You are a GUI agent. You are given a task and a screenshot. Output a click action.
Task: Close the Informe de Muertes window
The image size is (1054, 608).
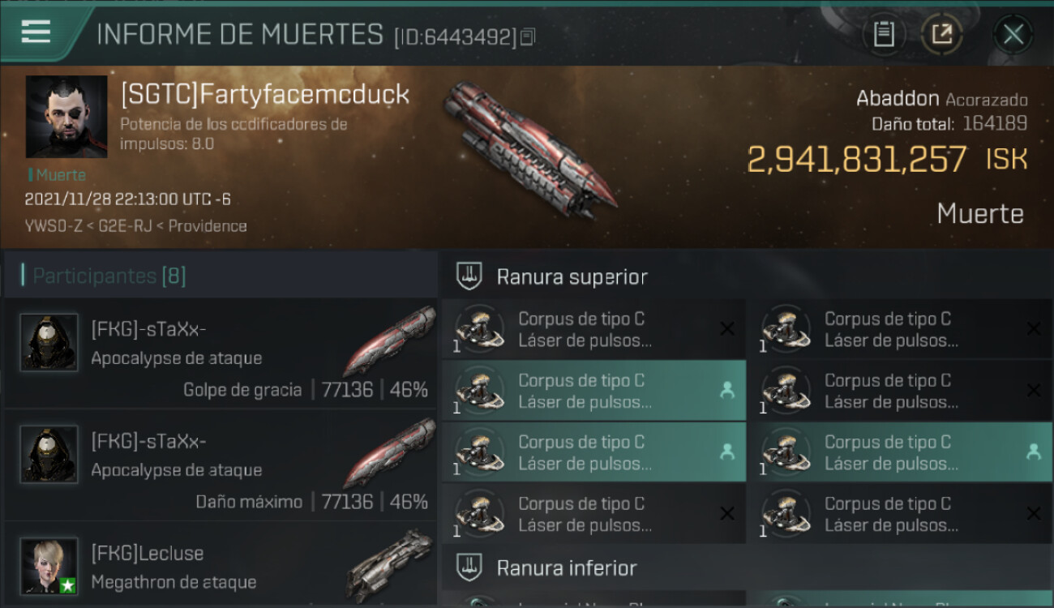(1013, 34)
